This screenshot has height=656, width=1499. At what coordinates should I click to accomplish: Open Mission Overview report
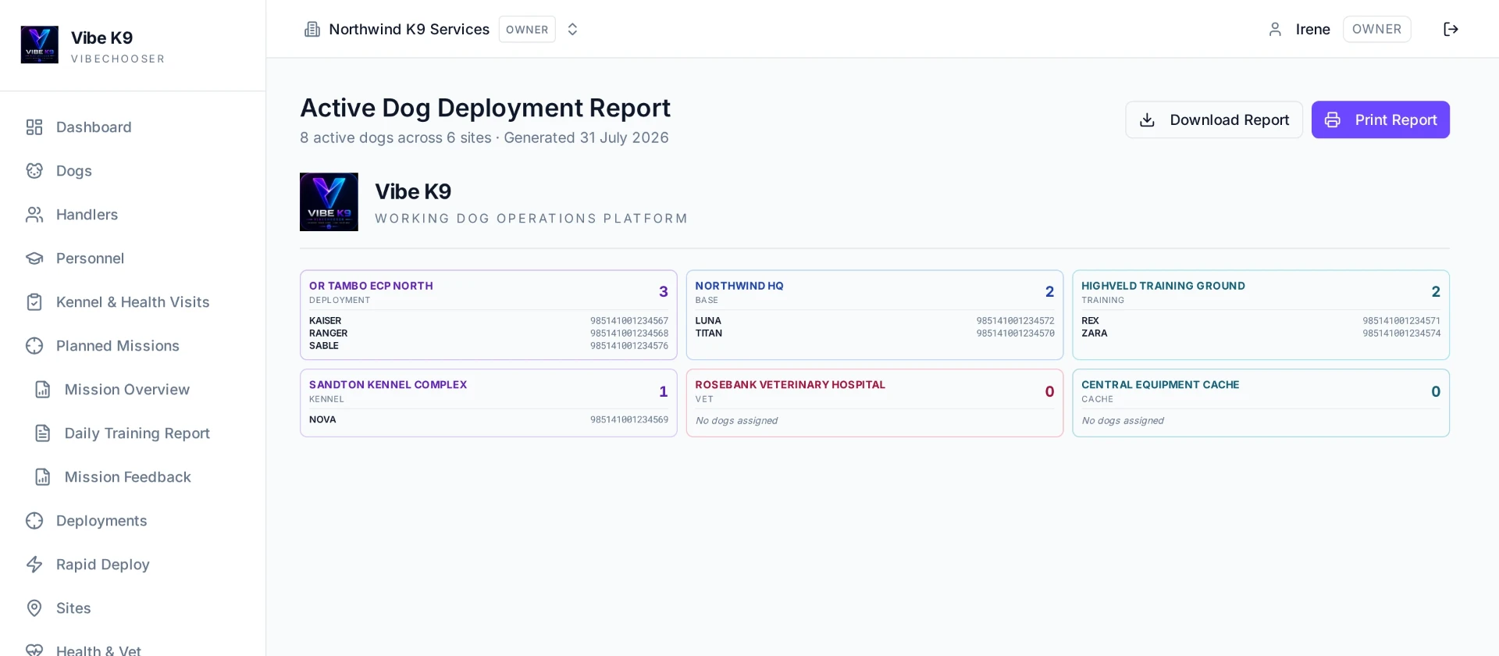point(127,390)
